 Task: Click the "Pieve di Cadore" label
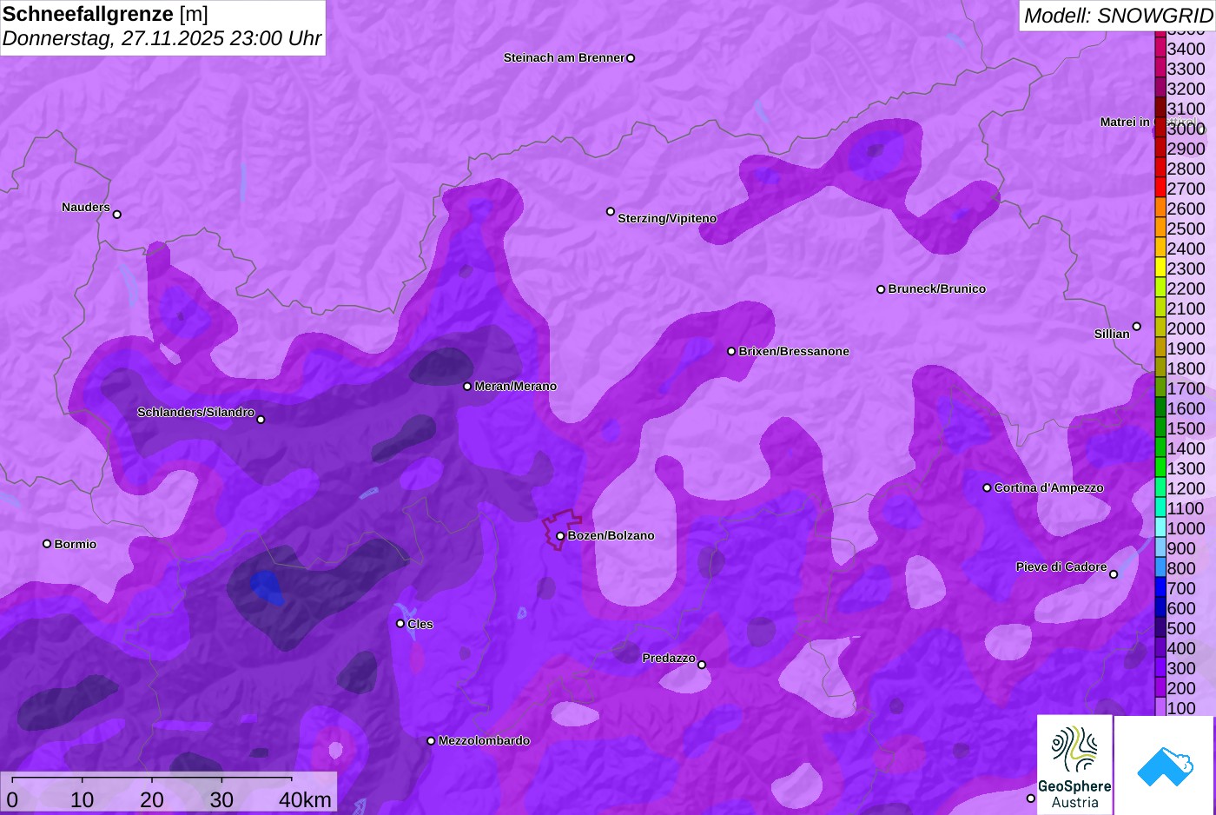(x=1061, y=567)
